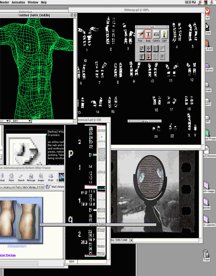216x276 pixels.
Task: Click the mirror photo in filmstrip window
Action: click(148, 191)
